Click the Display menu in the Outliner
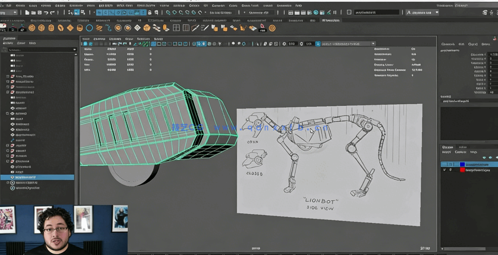Viewport: 498px width, 255px height. [x=8, y=43]
